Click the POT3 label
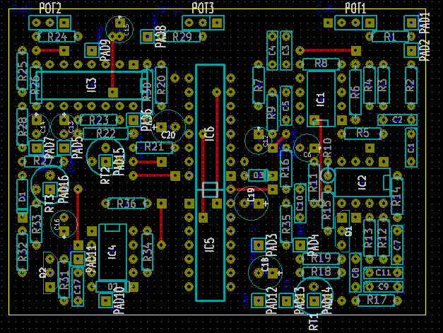The height and width of the screenshot is (333, 443). tap(203, 8)
